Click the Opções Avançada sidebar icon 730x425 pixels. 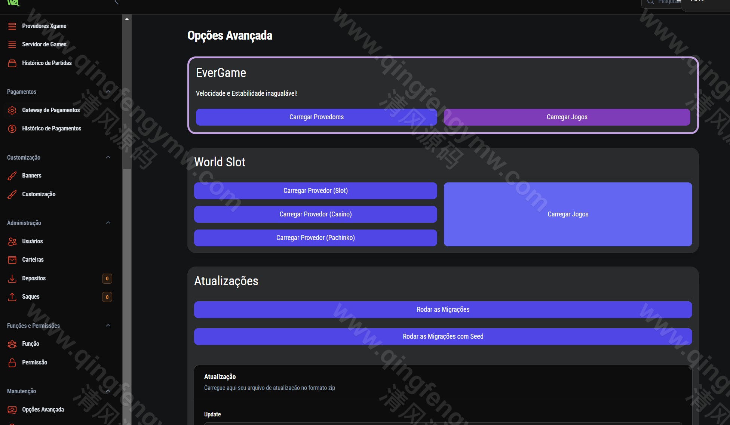pos(12,410)
